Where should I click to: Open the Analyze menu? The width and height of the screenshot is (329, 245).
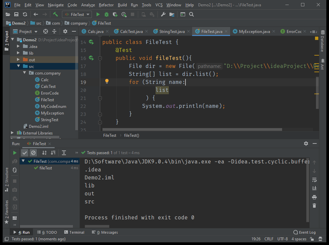[x=88, y=5]
